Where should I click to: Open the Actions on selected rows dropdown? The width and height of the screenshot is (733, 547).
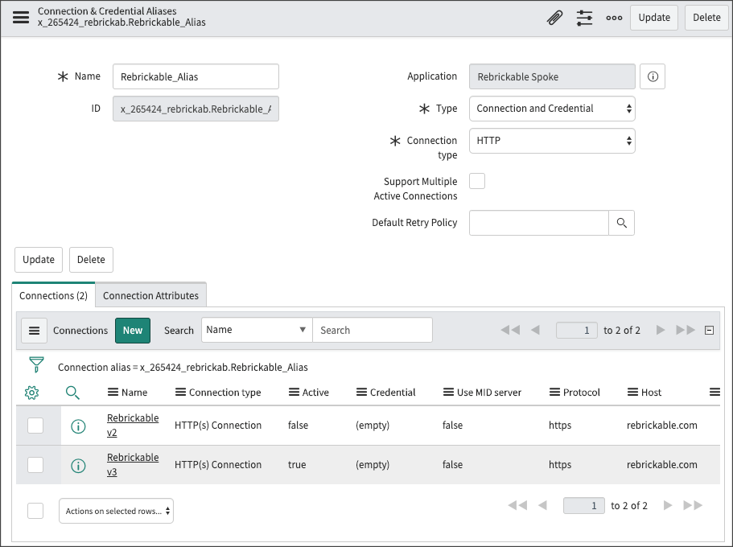[116, 510]
